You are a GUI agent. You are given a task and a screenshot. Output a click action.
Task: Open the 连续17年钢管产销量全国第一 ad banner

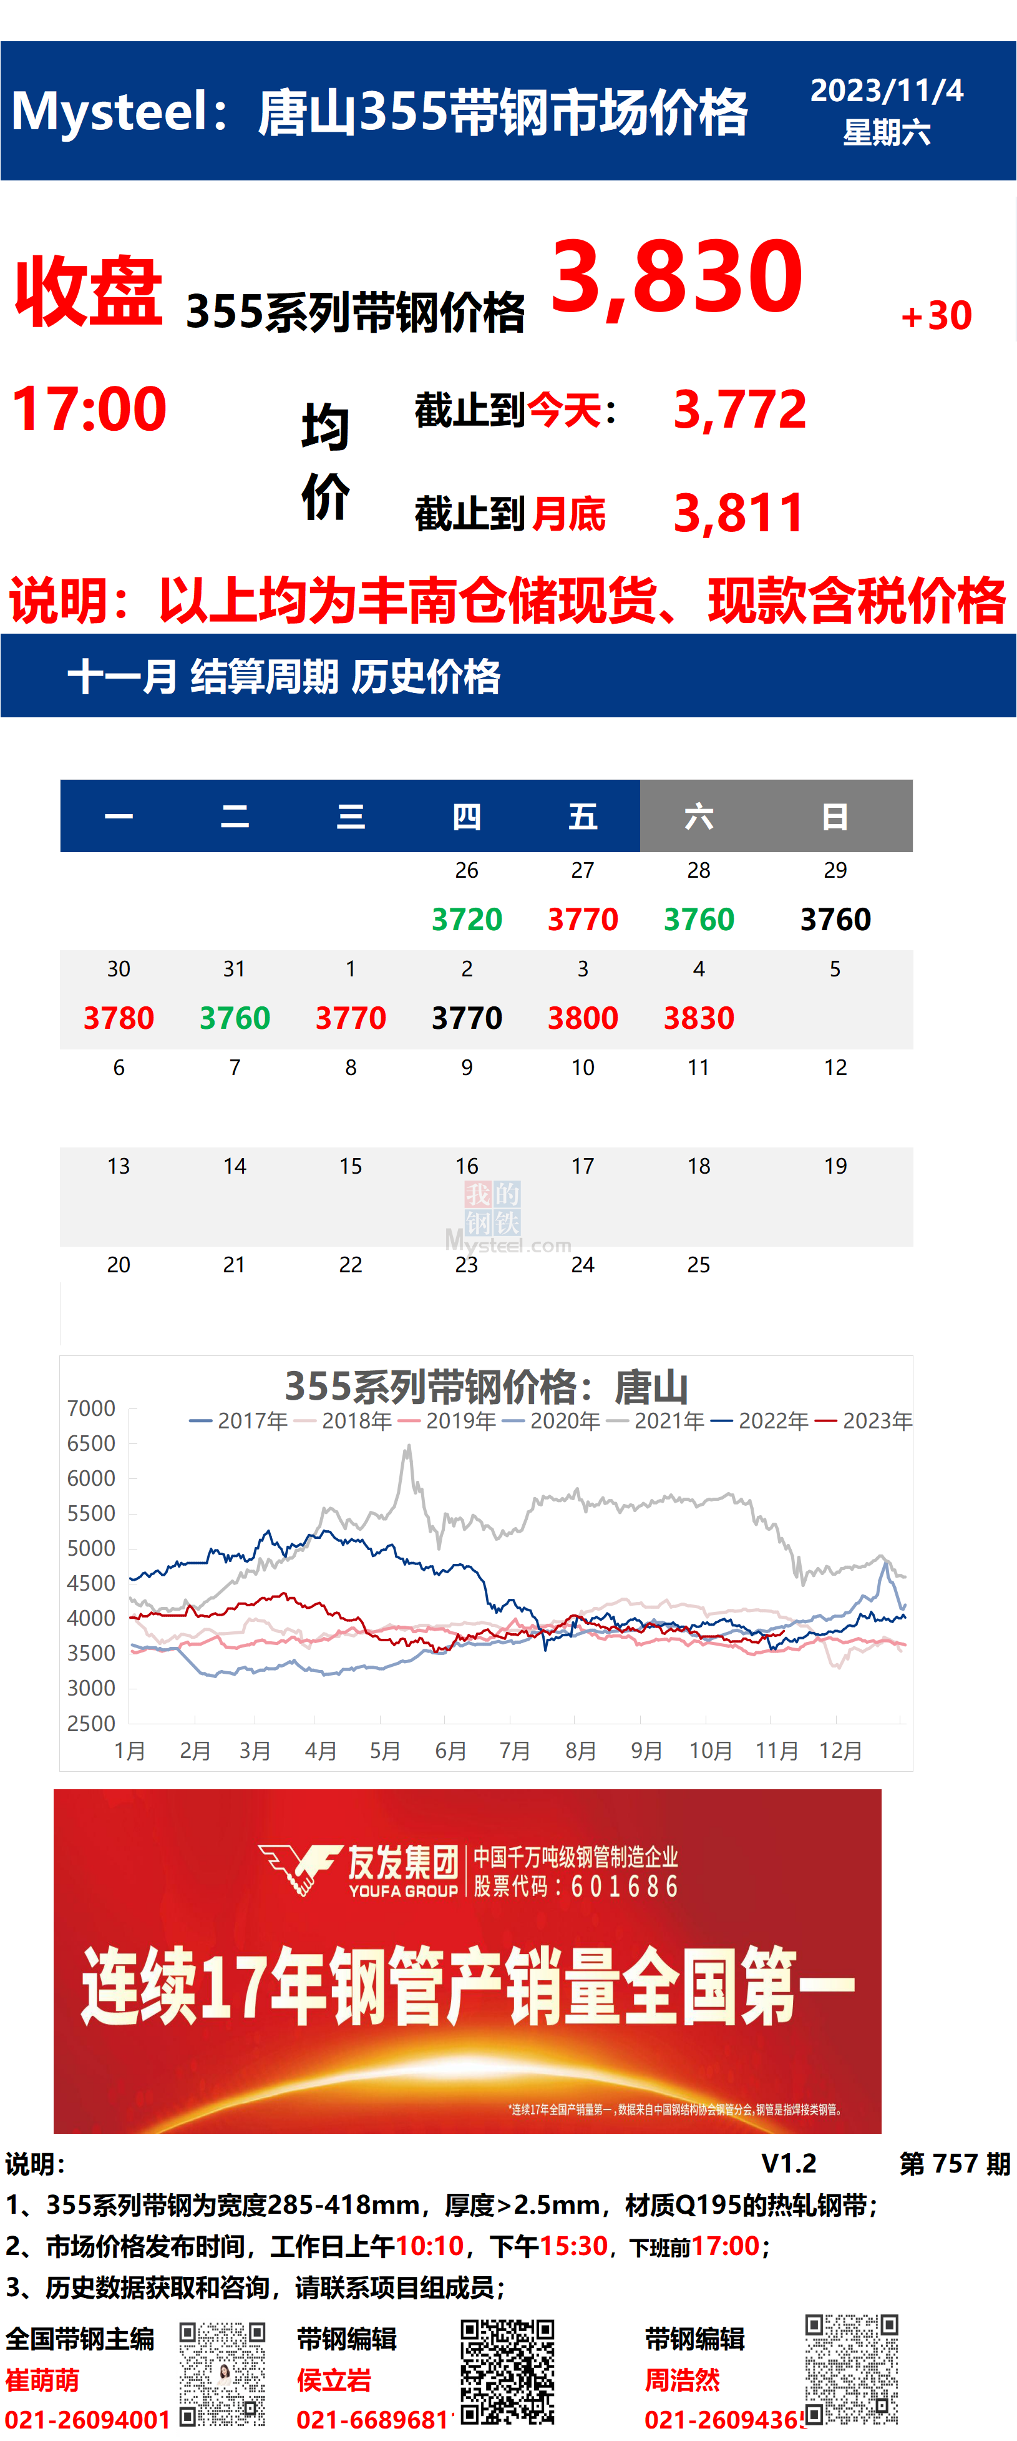(467, 1960)
